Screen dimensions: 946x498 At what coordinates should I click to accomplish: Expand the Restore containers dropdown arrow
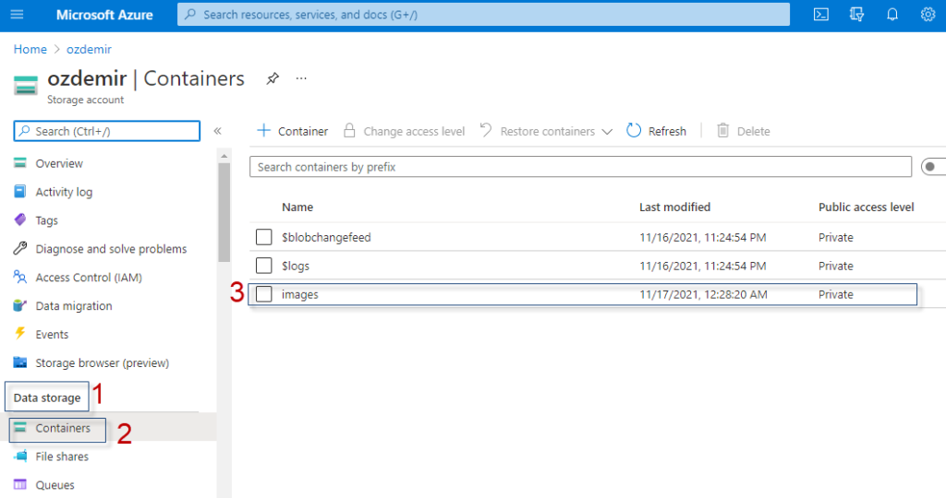click(607, 132)
